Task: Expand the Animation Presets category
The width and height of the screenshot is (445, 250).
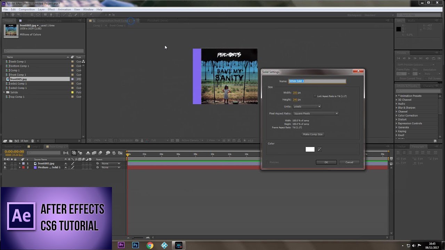Action: tap(396, 96)
